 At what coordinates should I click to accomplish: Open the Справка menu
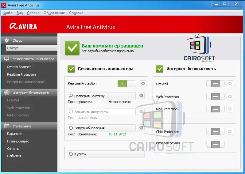[x=76, y=13]
